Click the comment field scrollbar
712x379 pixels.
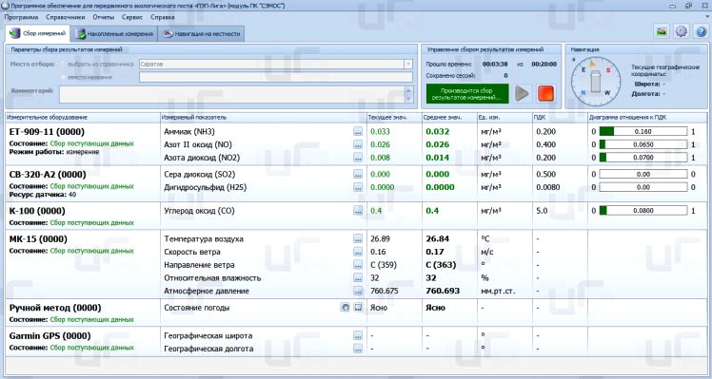[408, 95]
